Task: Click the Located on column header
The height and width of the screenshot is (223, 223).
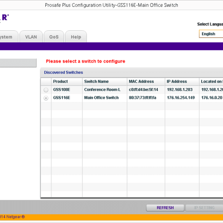Action: click(211, 82)
